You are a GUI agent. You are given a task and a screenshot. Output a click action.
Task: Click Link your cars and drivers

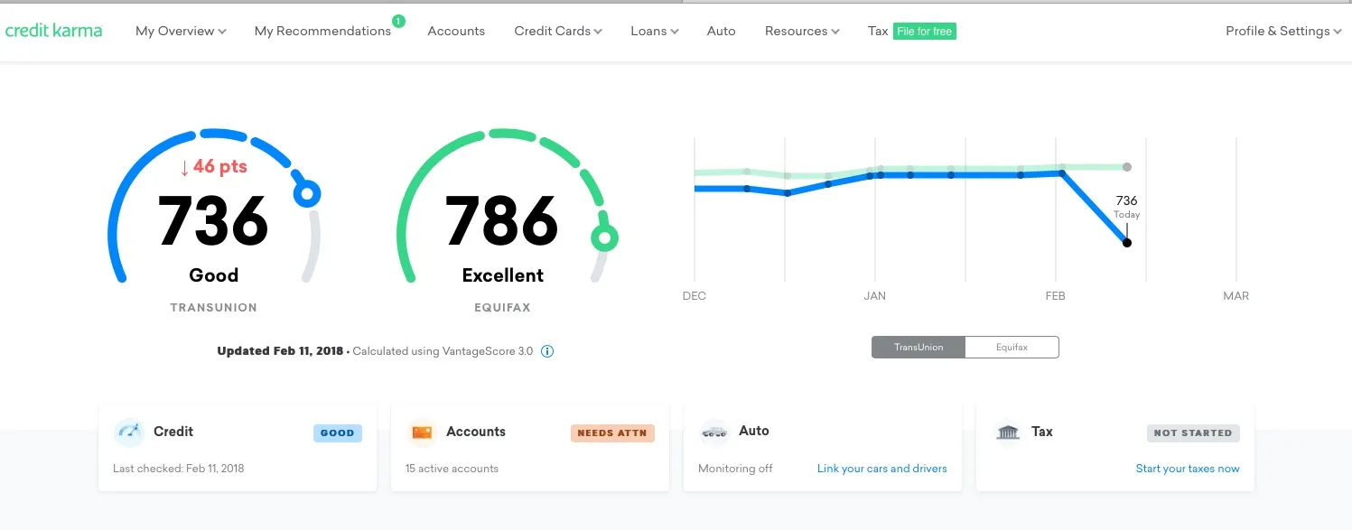pyautogui.click(x=881, y=469)
